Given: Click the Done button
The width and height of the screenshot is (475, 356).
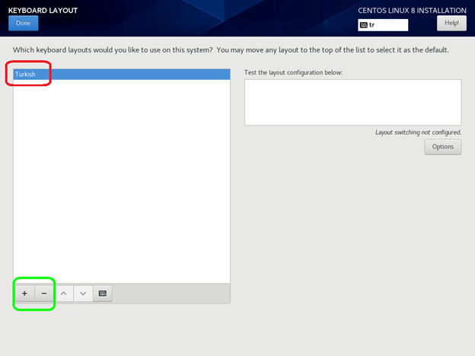Looking at the screenshot, I should click(24, 24).
